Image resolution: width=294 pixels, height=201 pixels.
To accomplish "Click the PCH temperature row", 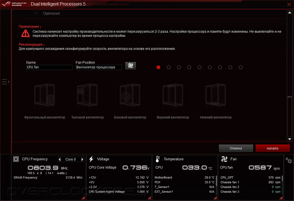I will point(185,182).
